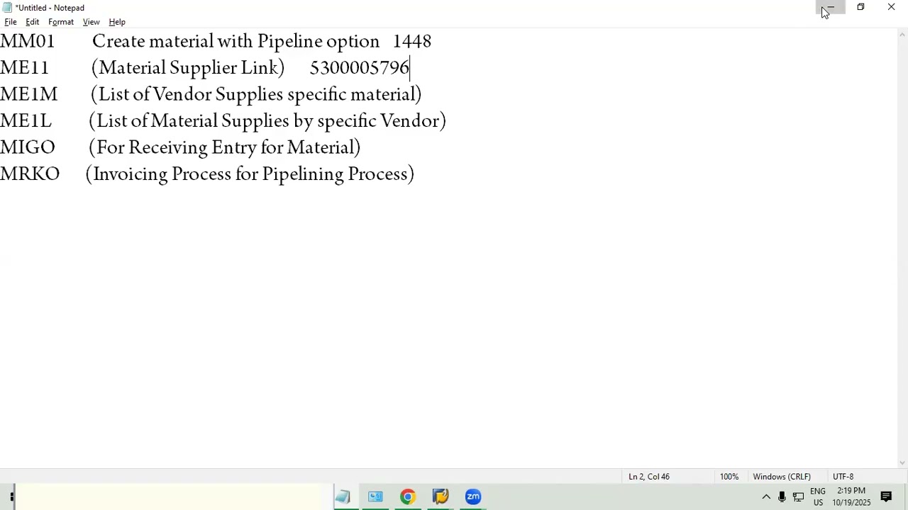Image resolution: width=908 pixels, height=510 pixels.
Task: Close the Notepad window
Action: pyautogui.click(x=892, y=7)
